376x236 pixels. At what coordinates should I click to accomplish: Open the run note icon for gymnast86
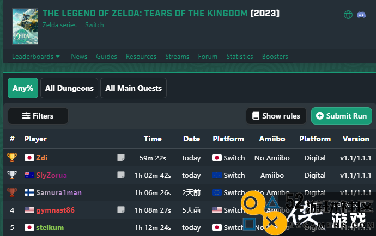pyautogui.click(x=121, y=210)
